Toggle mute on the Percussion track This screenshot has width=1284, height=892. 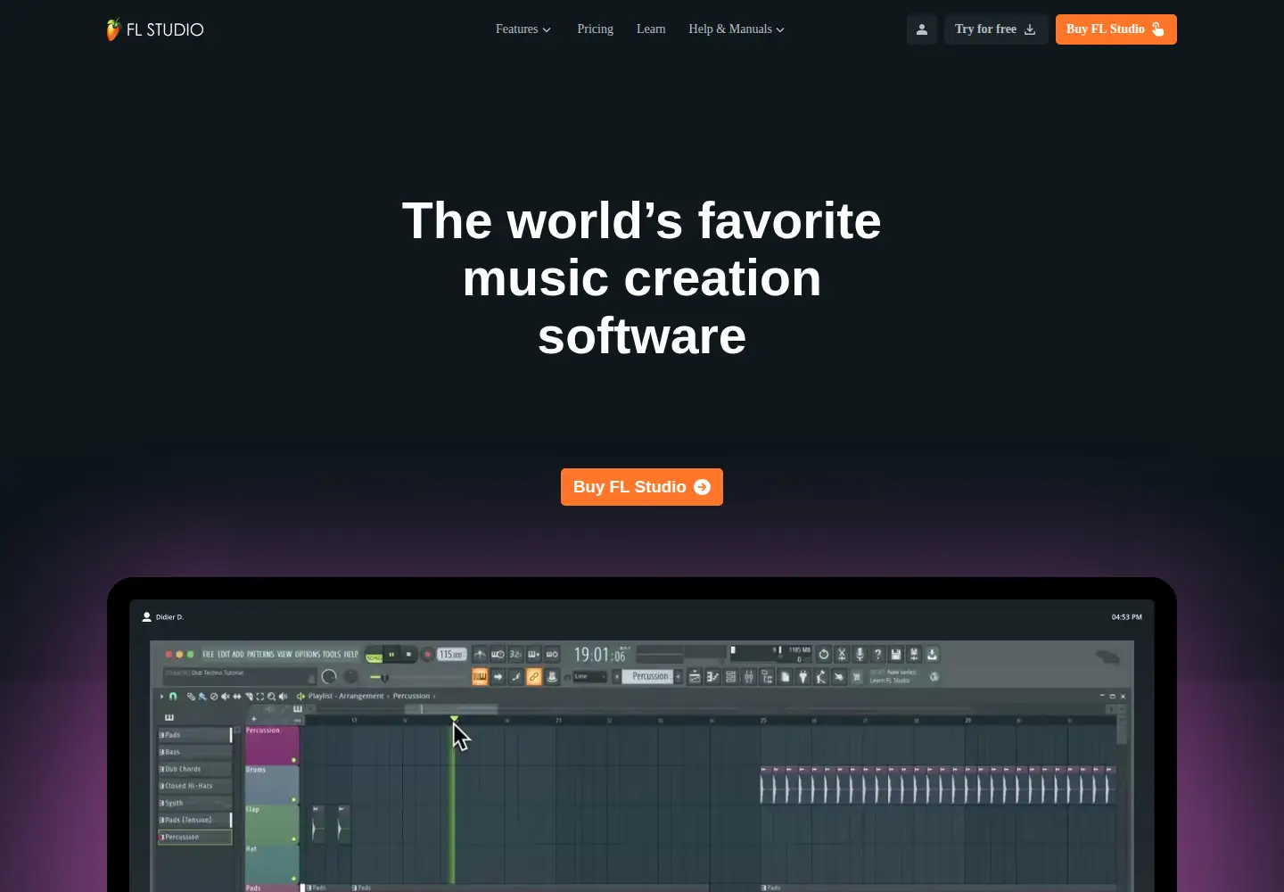[293, 760]
